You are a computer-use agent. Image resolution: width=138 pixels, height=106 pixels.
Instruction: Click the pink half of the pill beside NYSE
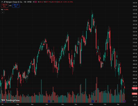(36, 2)
